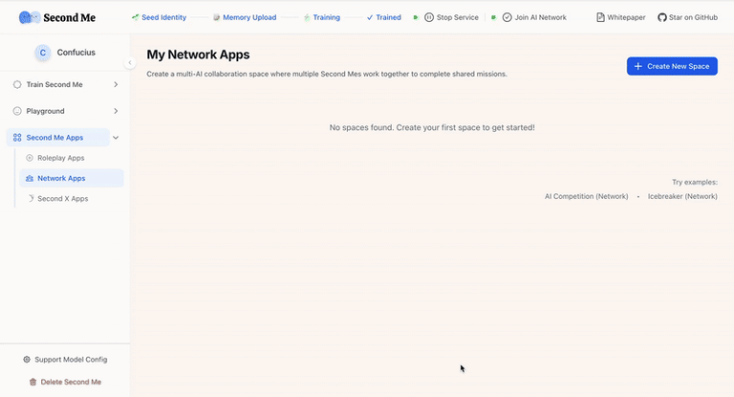Open the Seed Identity step
This screenshot has width=734, height=397.
click(x=160, y=17)
